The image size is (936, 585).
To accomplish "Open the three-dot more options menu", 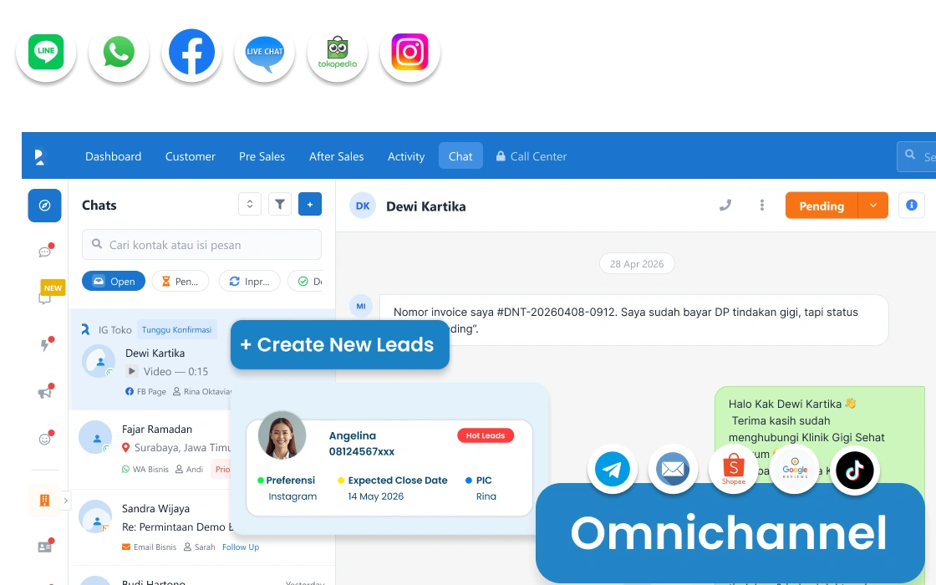I will (761, 206).
